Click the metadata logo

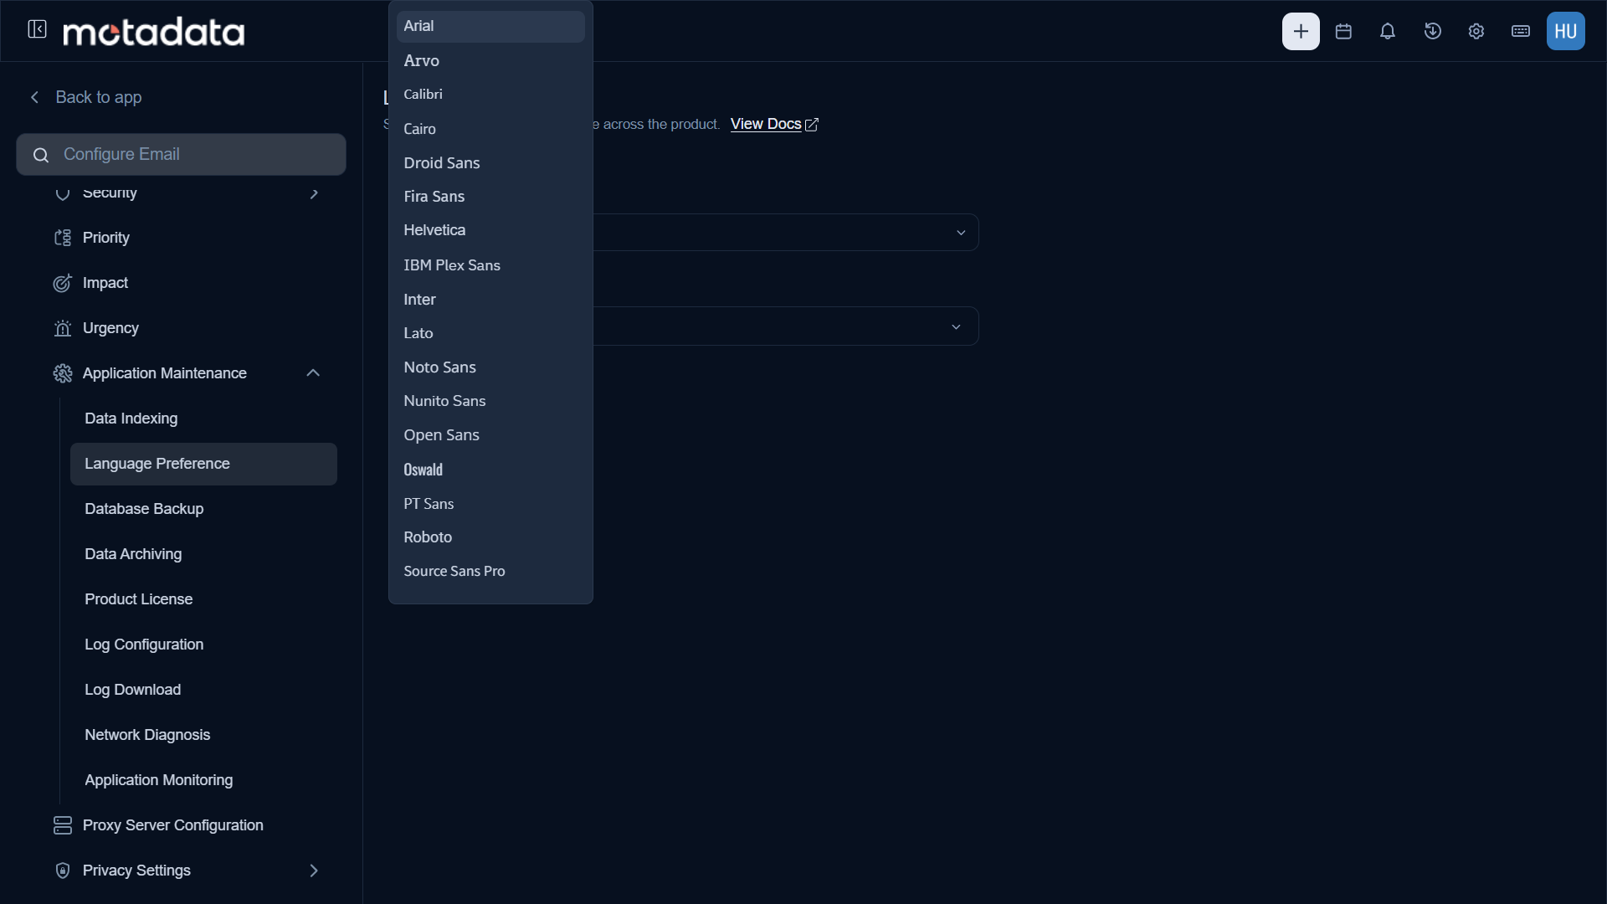pos(154,31)
